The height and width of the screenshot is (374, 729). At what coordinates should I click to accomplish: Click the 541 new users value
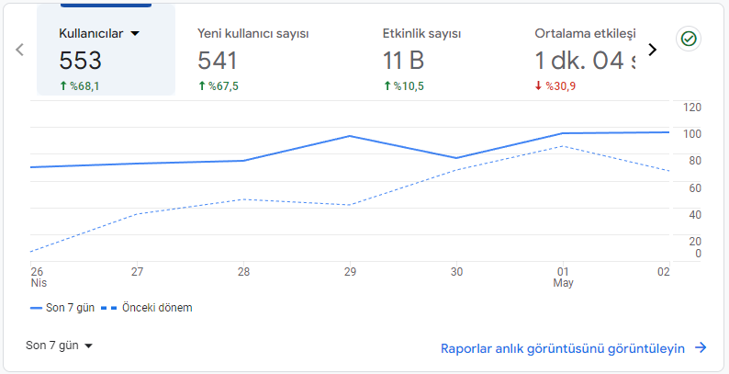tap(218, 61)
